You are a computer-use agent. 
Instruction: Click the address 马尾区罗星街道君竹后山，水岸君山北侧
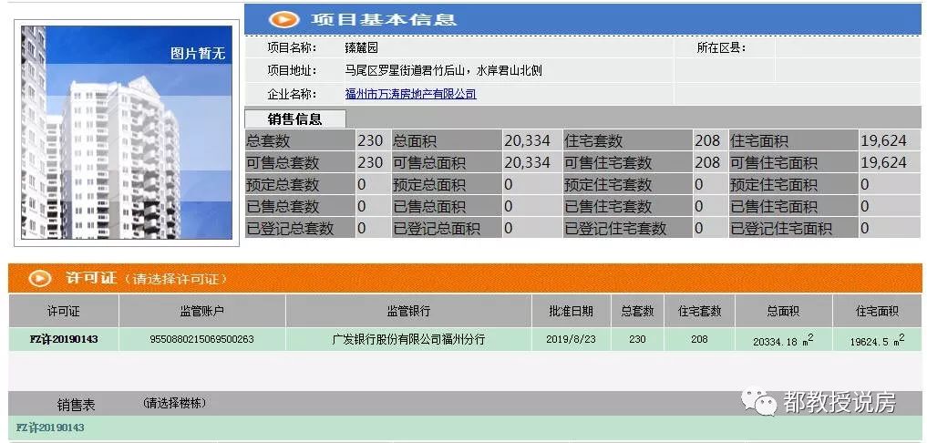(443, 71)
